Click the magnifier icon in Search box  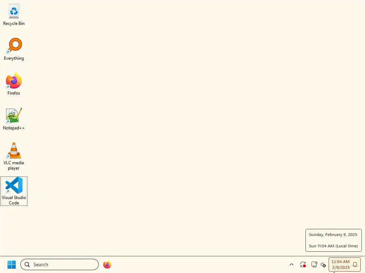point(27,264)
